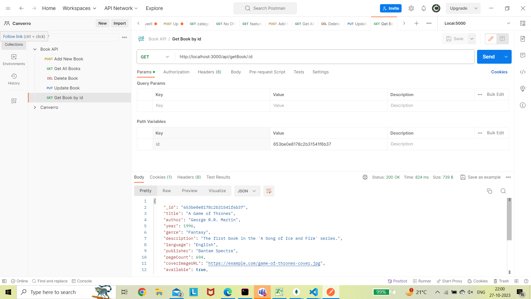This screenshot has height=299, width=531.
Task: Click inside the request URL field
Action: pyautogui.click(x=249, y=57)
